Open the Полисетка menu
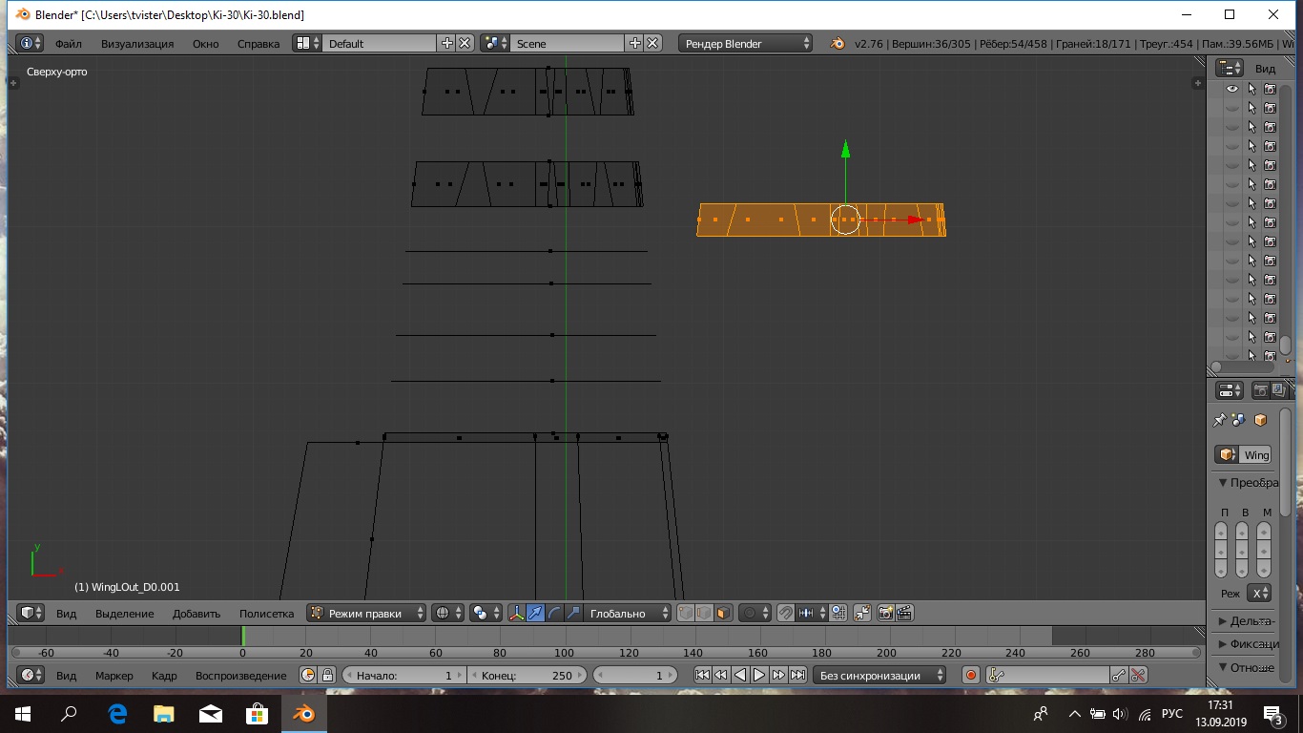Screen dimensions: 1303x733 [x=266, y=614]
